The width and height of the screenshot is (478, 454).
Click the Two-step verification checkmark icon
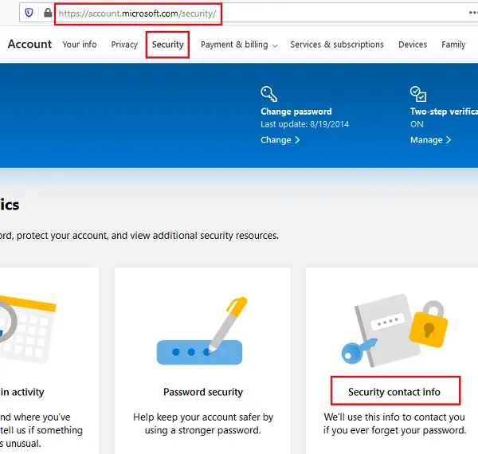418,94
